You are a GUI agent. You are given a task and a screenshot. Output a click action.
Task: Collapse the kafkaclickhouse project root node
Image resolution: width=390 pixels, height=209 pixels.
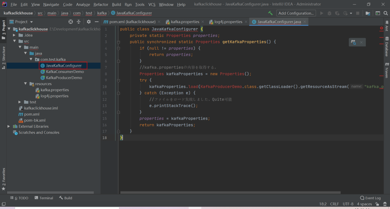(9, 29)
